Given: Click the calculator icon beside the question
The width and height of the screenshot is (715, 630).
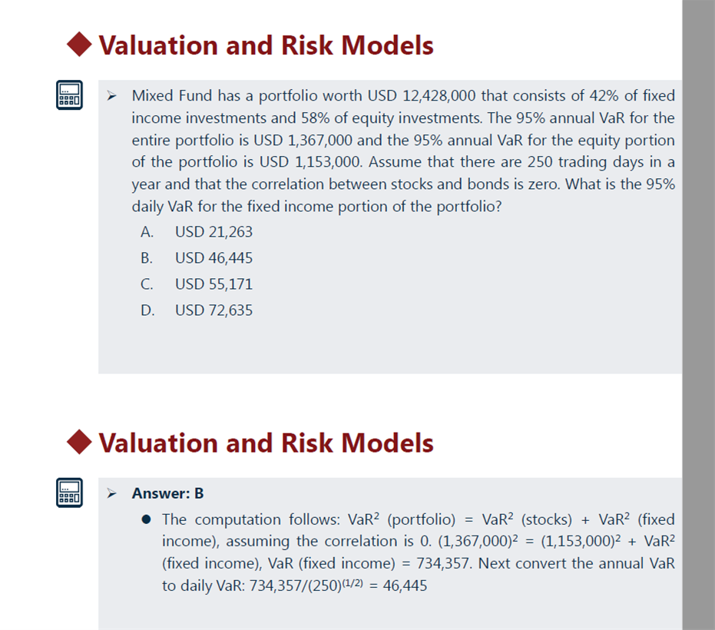Looking at the screenshot, I should [69, 96].
